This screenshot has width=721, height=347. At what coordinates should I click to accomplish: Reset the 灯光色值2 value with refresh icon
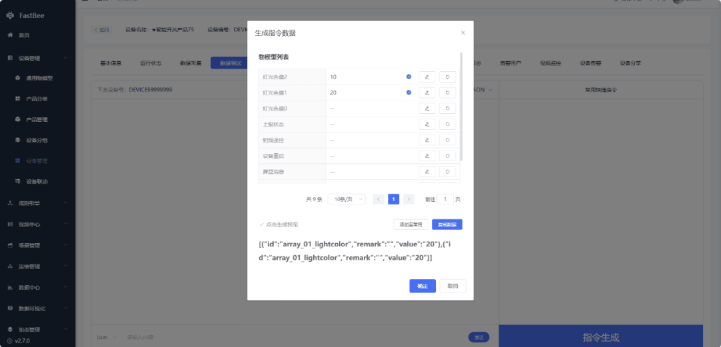[x=447, y=77]
